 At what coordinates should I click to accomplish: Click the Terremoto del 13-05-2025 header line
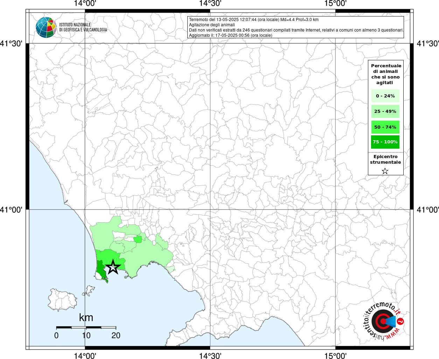(254, 20)
